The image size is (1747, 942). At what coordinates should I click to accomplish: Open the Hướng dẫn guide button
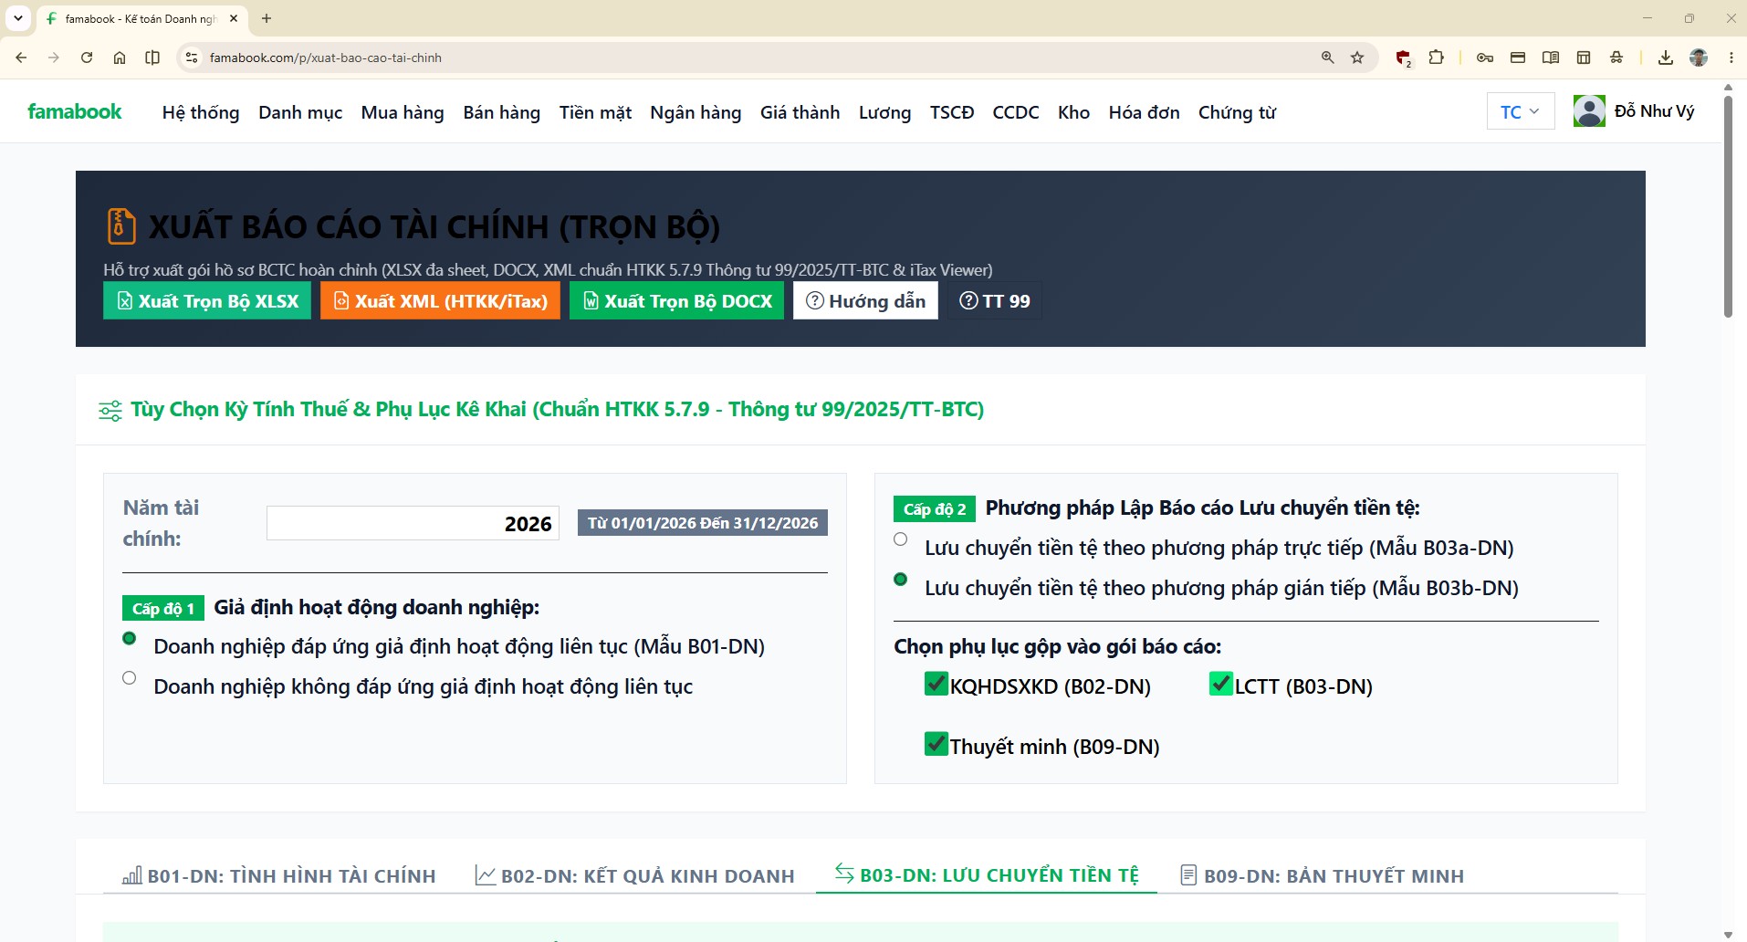click(865, 301)
